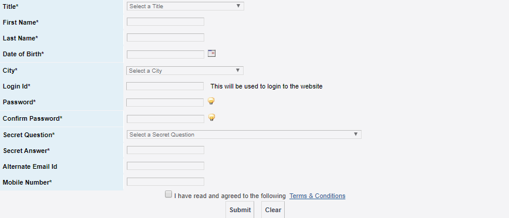Focus the Alternate Email Id field
Image resolution: width=509 pixels, height=218 pixels.
pyautogui.click(x=166, y=166)
